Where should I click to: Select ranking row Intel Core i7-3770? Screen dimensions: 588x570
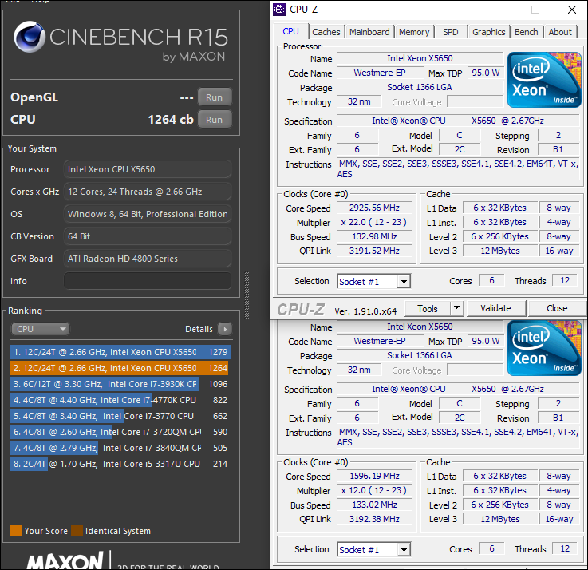pyautogui.click(x=120, y=416)
